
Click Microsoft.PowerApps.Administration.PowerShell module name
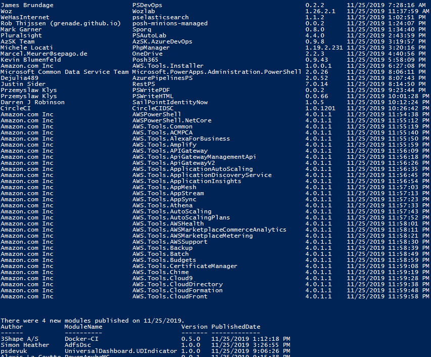coord(217,72)
